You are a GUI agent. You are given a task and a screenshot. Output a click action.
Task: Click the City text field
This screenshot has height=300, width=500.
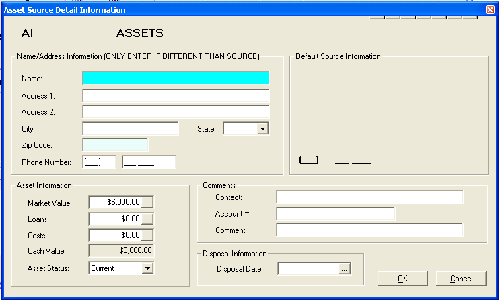[131, 129]
